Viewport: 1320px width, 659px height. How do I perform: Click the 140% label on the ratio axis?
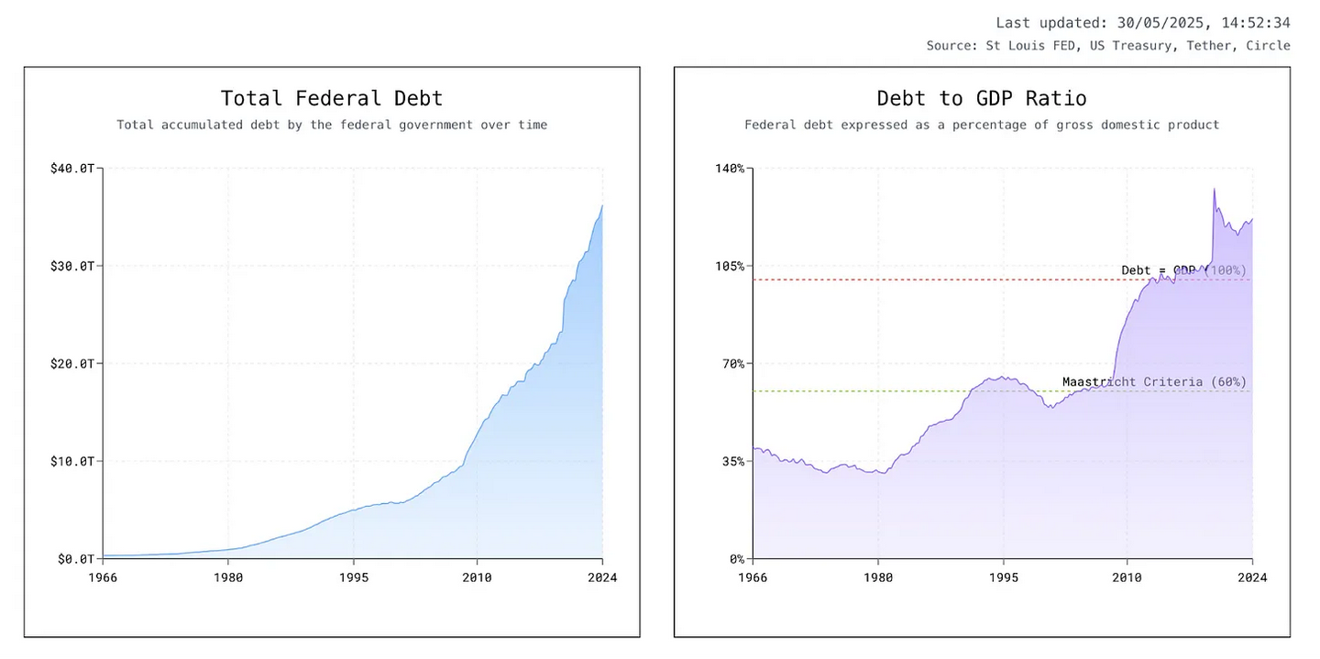tap(729, 169)
